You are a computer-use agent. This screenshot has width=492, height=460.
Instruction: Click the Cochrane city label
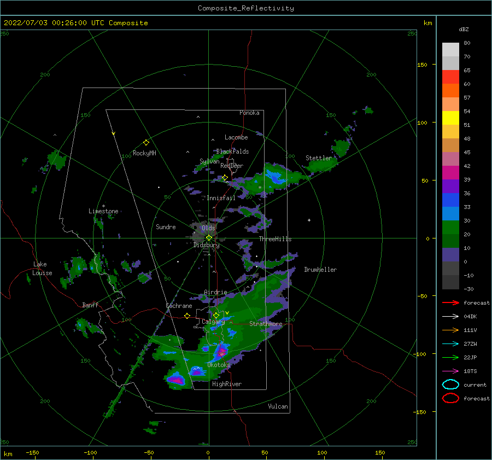click(179, 306)
